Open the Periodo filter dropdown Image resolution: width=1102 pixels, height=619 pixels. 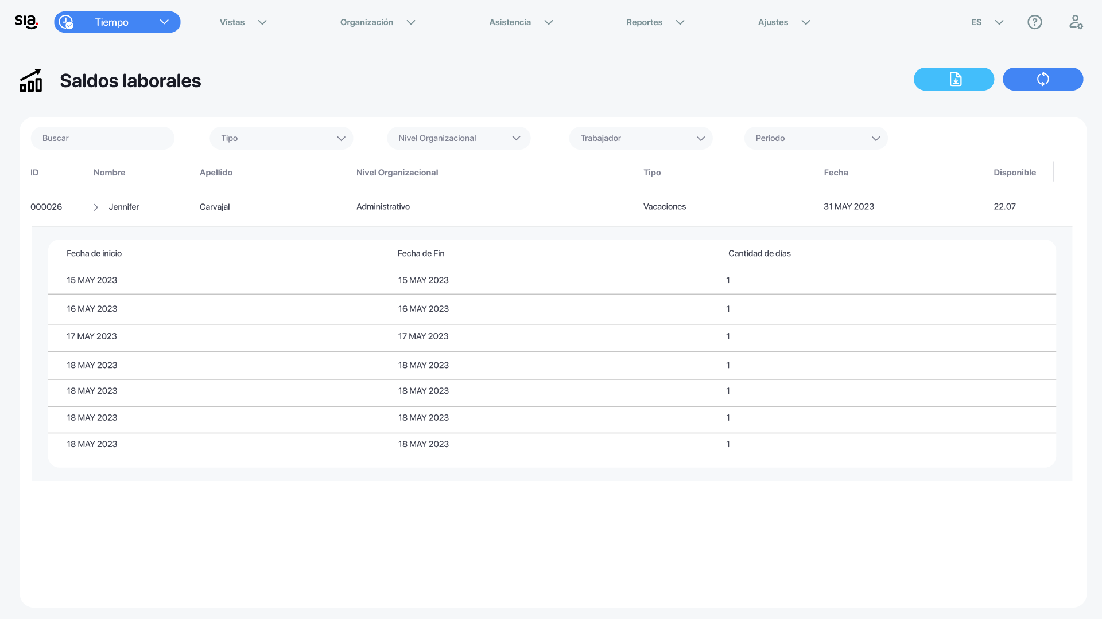(816, 138)
